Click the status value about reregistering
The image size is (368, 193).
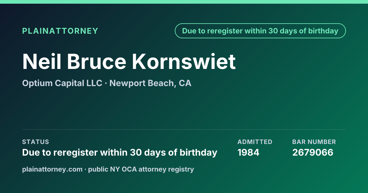(x=120, y=152)
